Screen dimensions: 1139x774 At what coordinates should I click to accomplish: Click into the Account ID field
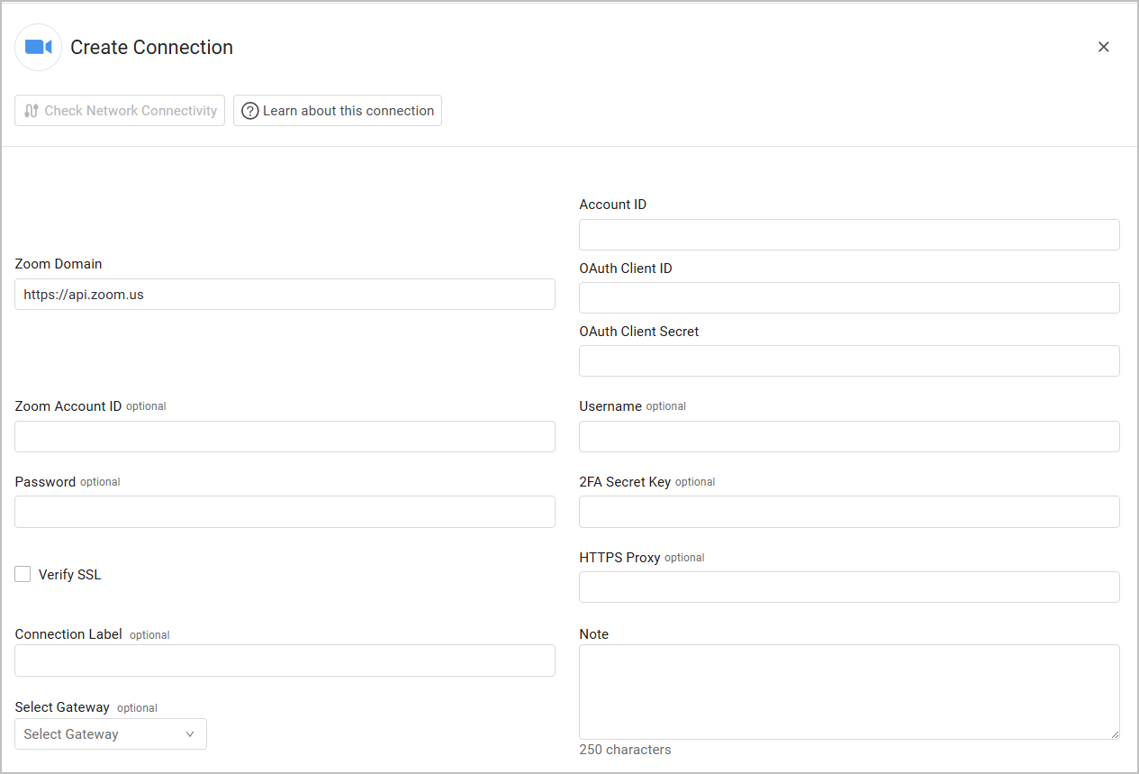[x=849, y=234]
